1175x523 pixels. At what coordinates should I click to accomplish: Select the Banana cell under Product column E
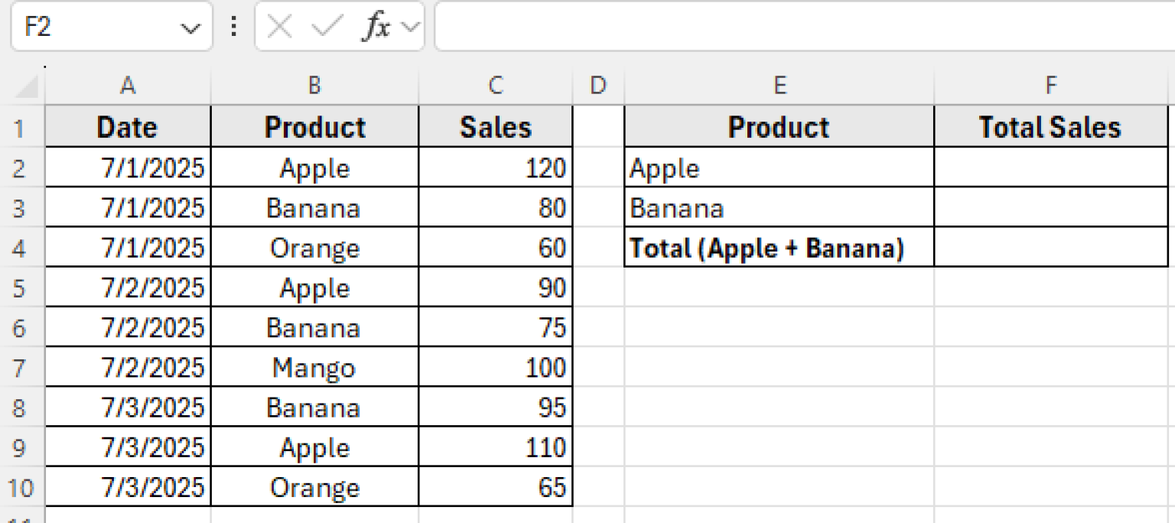pos(779,208)
